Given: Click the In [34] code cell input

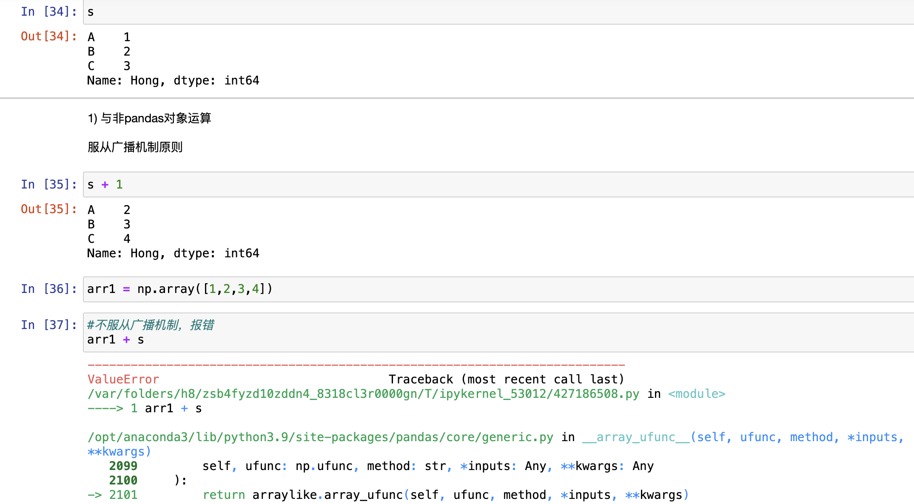Looking at the screenshot, I should click(498, 12).
